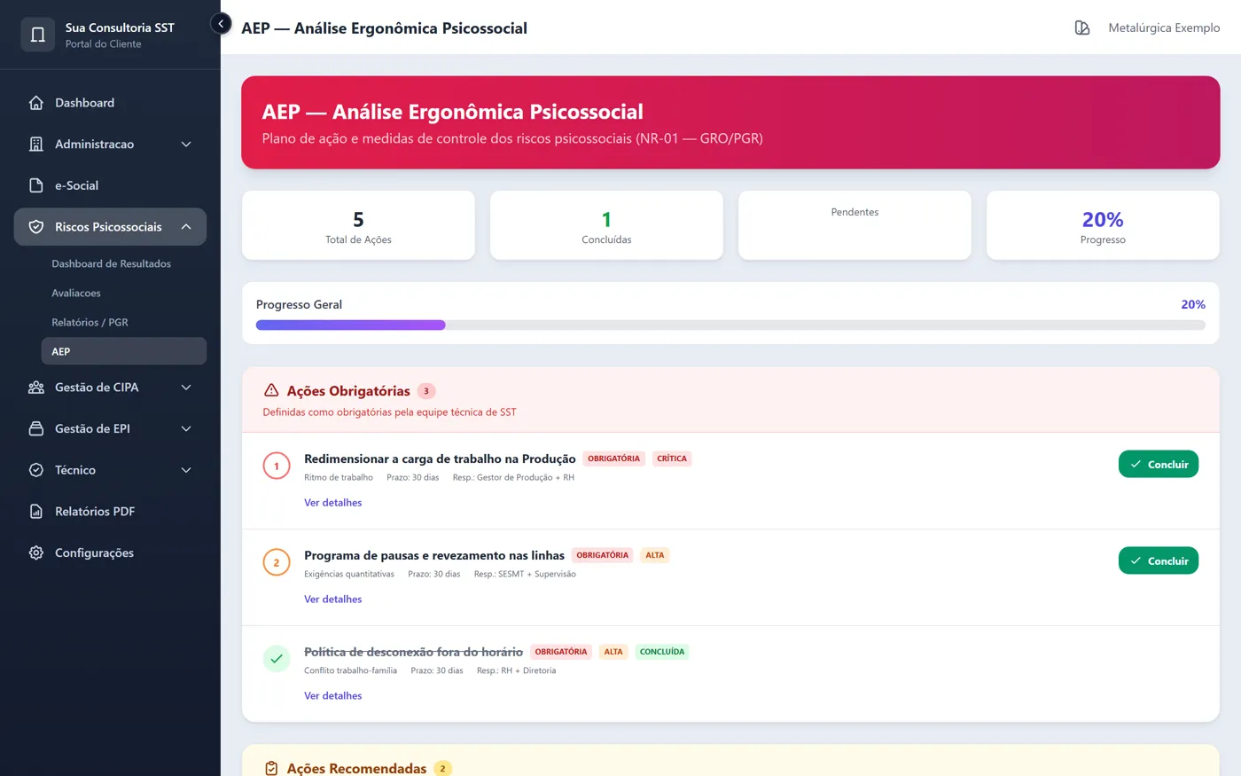Screen dimensions: 1241x776
Task: Conclude the Redimensionar carga de trabalho action
Action: click(1159, 465)
